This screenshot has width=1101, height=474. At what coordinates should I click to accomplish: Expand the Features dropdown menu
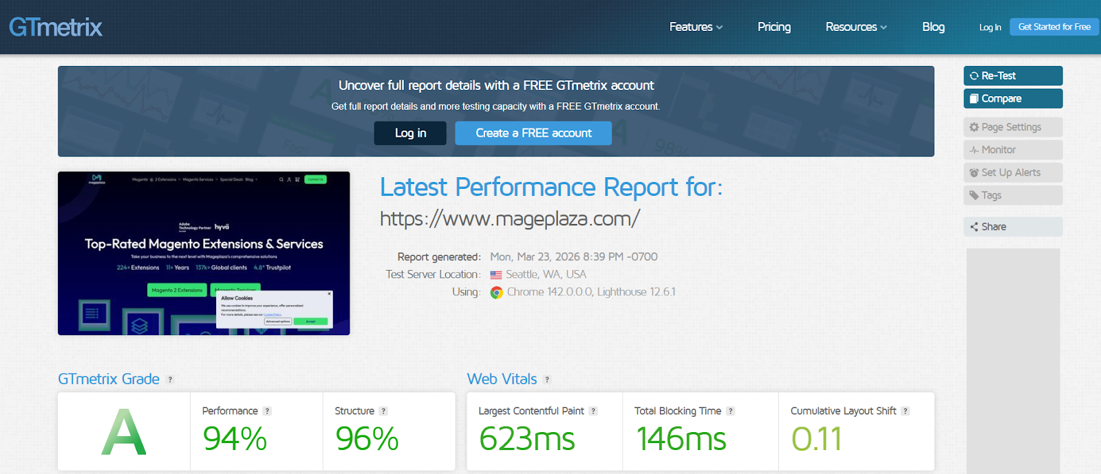pos(696,27)
